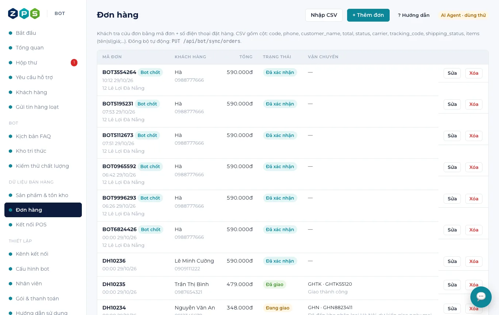Click Sửa for order BOT6824426
This screenshot has height=315, width=499.
tap(452, 230)
